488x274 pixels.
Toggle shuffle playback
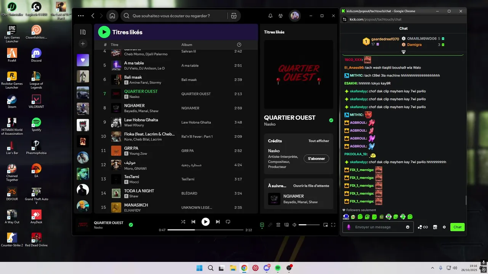(183, 221)
